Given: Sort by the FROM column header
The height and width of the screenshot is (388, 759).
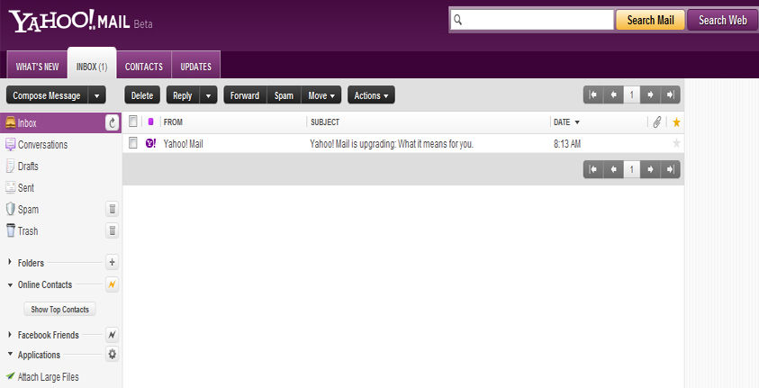Looking at the screenshot, I should coord(173,122).
